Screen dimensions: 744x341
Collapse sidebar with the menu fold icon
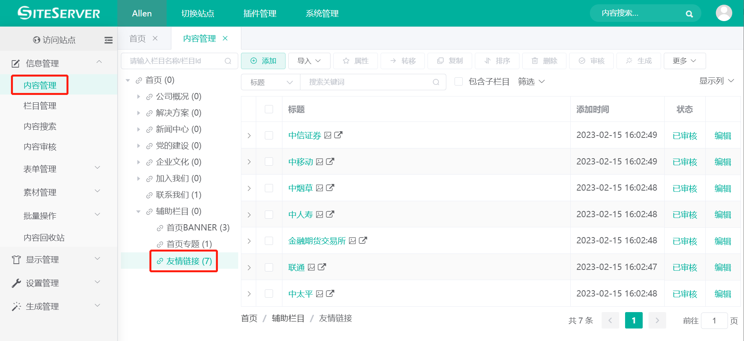pyautogui.click(x=108, y=40)
